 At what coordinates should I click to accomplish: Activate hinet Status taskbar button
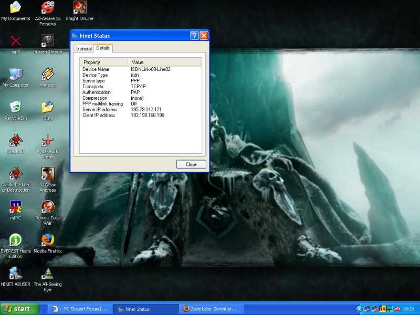point(145,309)
